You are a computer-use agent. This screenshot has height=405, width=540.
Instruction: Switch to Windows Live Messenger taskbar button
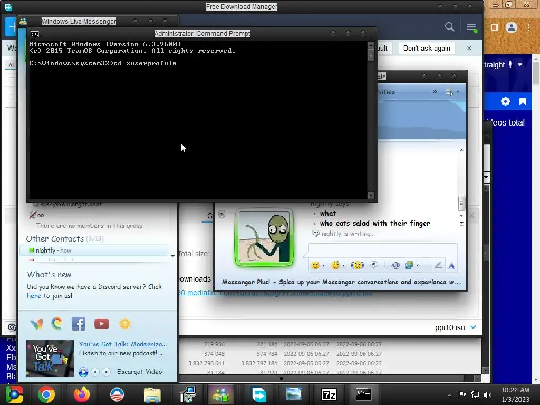(x=221, y=394)
